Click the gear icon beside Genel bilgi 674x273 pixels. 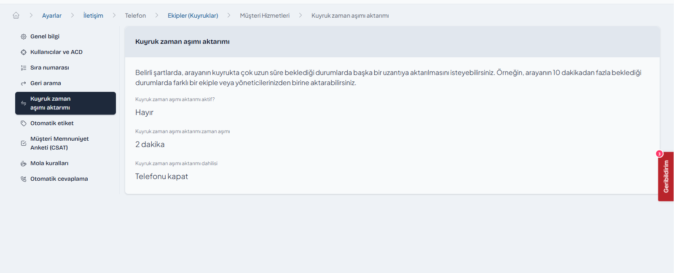tap(24, 37)
